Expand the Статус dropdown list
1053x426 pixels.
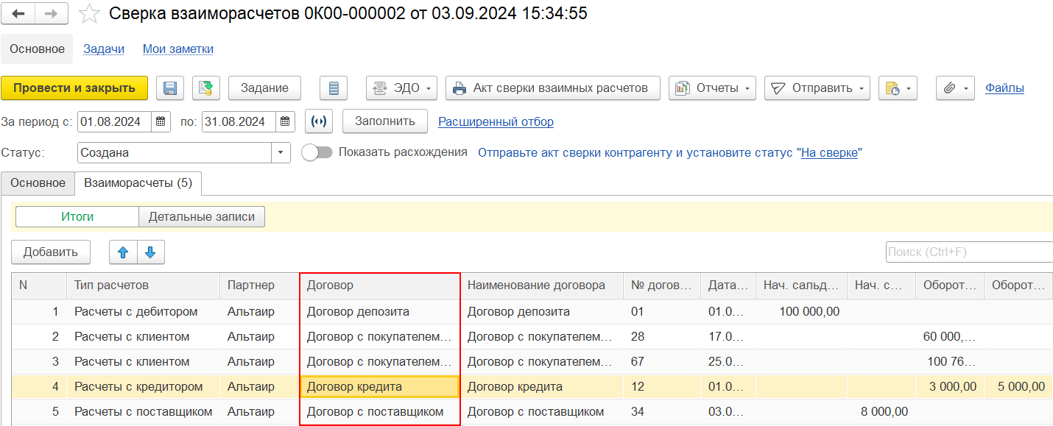pos(281,153)
